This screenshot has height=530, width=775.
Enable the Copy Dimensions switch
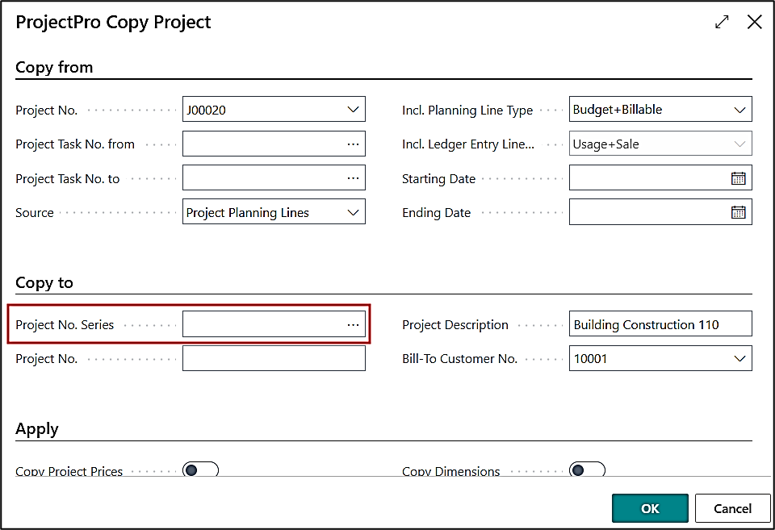click(587, 469)
